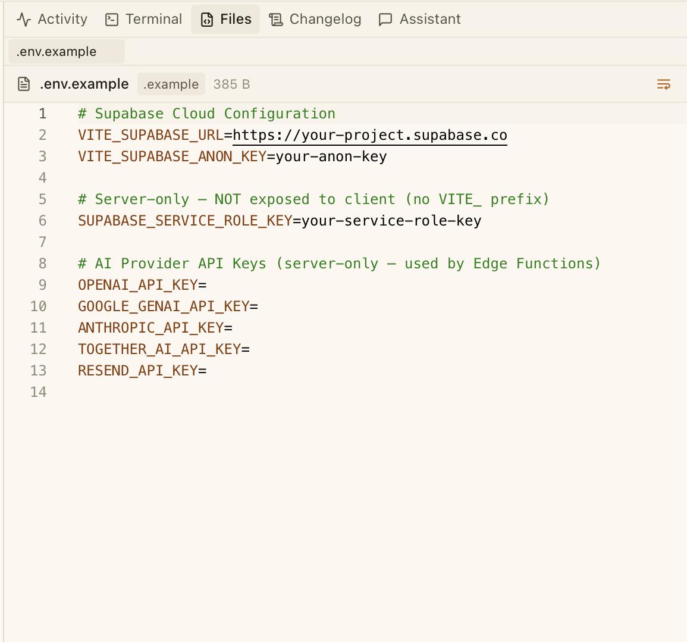Click line number 10 in gutter
Image resolution: width=687 pixels, height=642 pixels.
click(39, 307)
